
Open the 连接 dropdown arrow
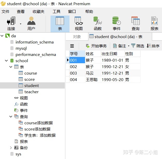tap(20, 24)
